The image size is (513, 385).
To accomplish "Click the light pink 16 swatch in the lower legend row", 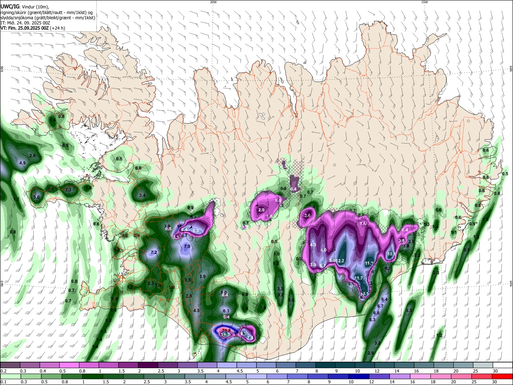I will point(420,376).
